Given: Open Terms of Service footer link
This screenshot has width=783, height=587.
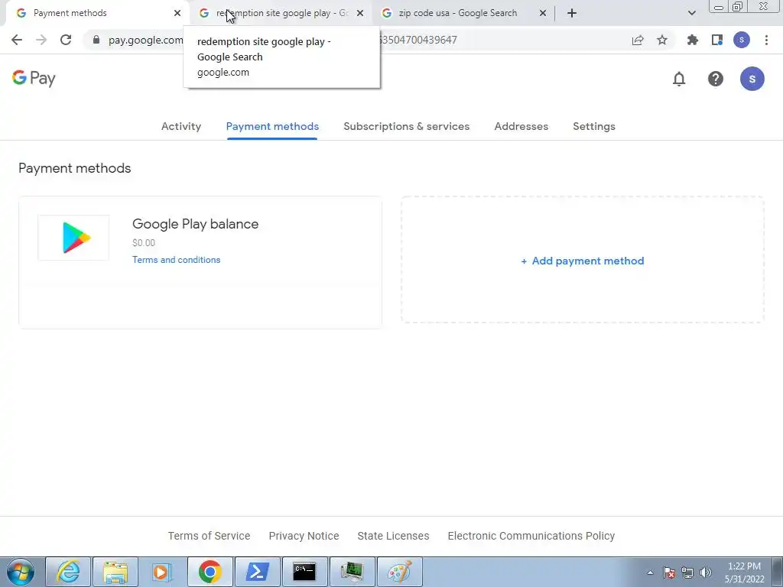Looking at the screenshot, I should click(x=209, y=536).
